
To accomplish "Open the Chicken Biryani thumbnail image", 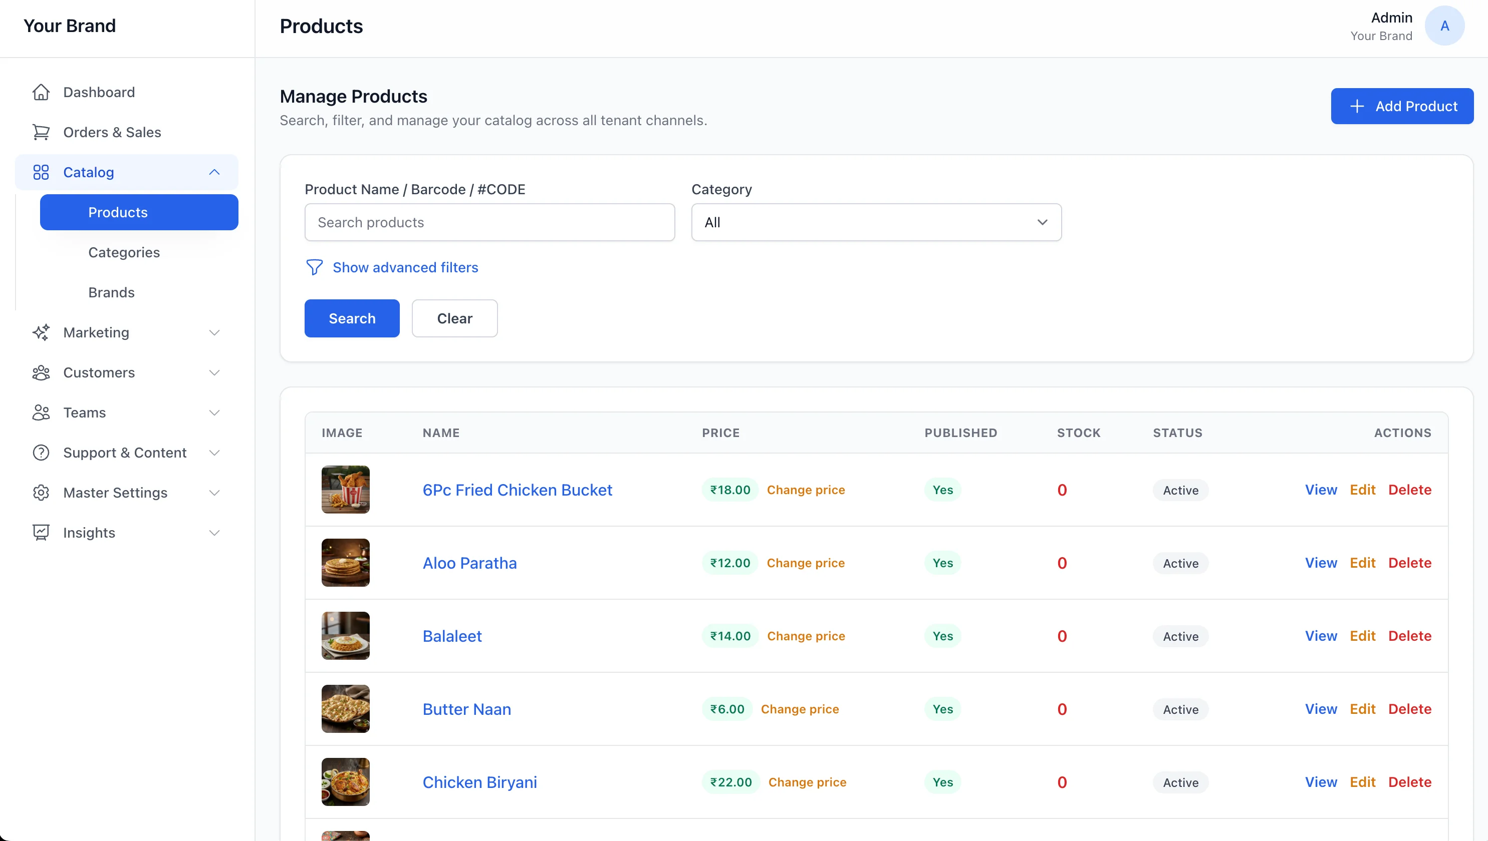I will click(345, 782).
